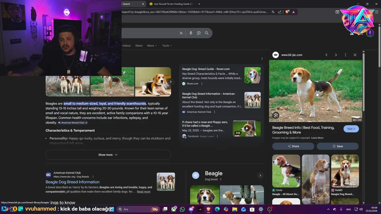This screenshot has width=381, height=214.
Task: Open www.bil-jac.com source label
Action: 292,55
